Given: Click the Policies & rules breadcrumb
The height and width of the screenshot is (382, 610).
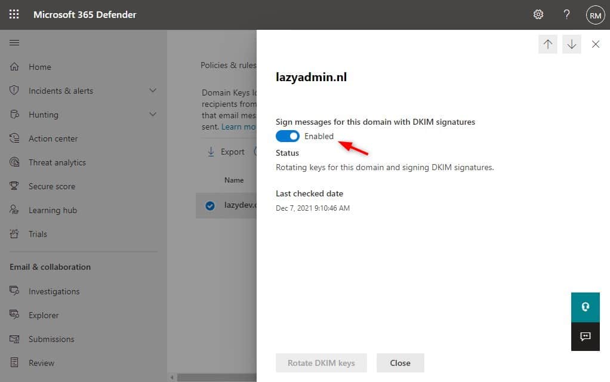Looking at the screenshot, I should pyautogui.click(x=229, y=65).
